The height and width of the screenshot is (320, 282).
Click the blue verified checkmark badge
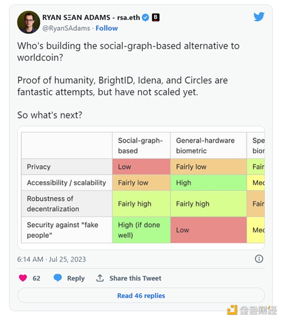[x=146, y=17]
